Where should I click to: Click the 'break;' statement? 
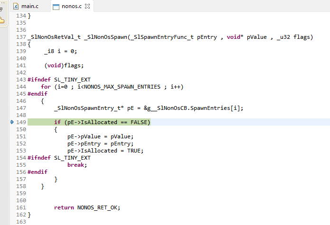pyautogui.click(x=77, y=165)
